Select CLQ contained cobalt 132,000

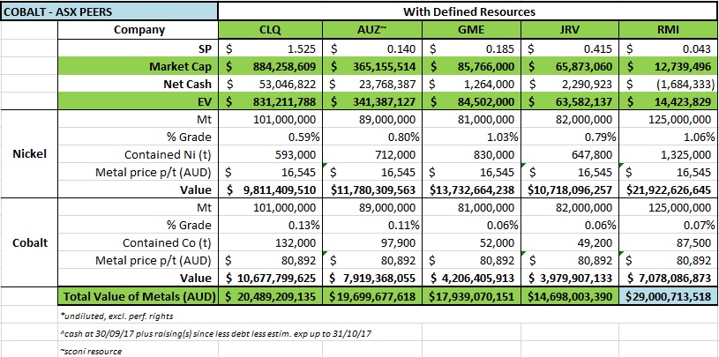click(x=270, y=243)
